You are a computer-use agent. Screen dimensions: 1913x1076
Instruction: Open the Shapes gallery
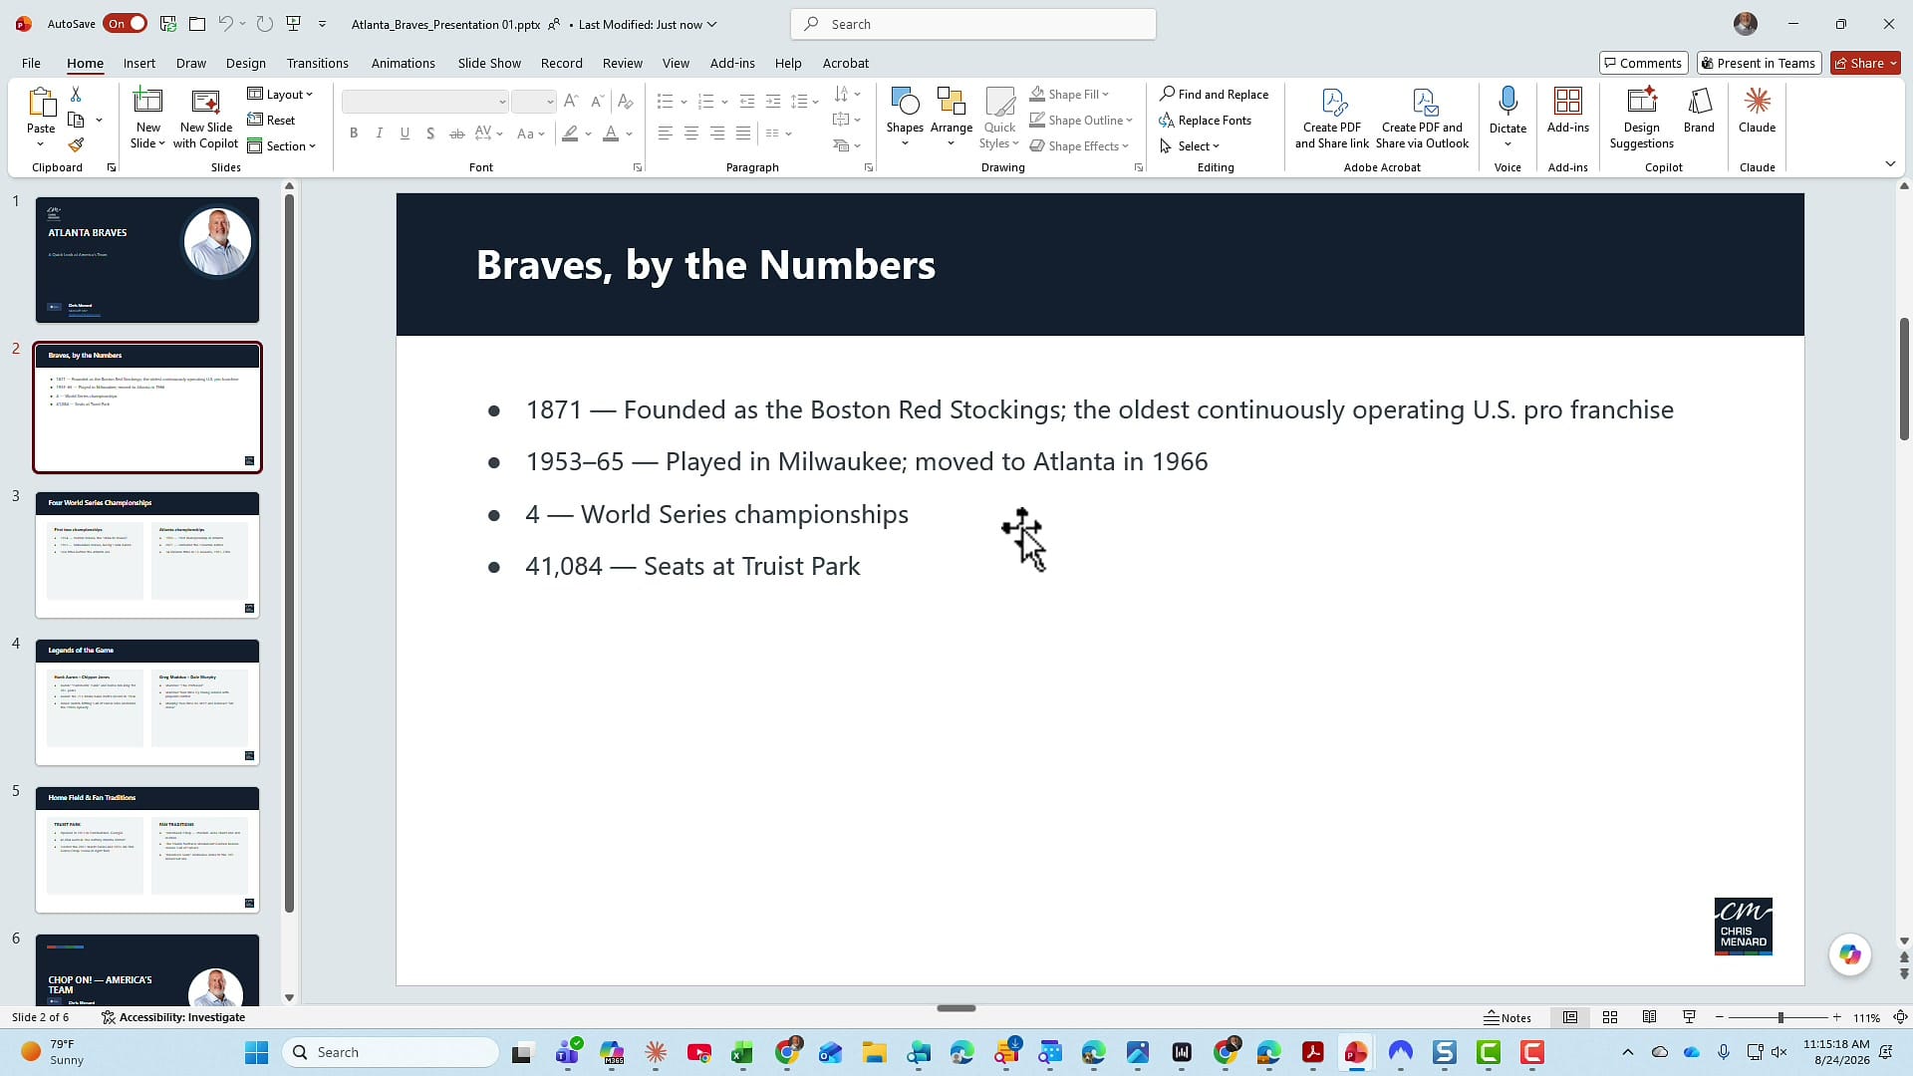905,118
